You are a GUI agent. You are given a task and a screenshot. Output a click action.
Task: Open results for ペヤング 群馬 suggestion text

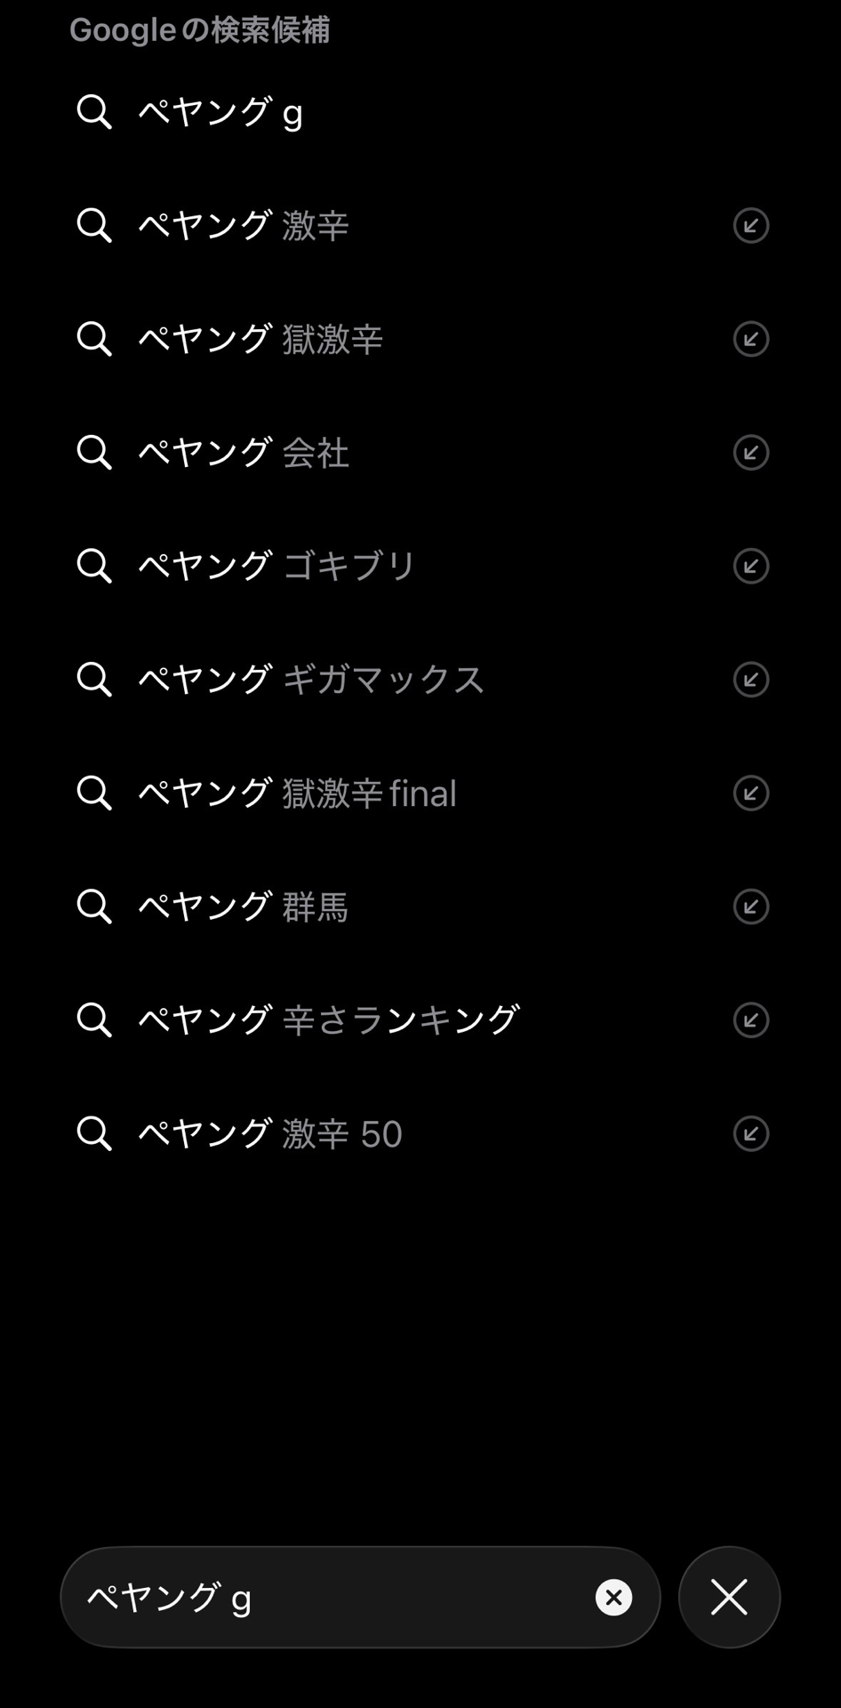point(244,906)
